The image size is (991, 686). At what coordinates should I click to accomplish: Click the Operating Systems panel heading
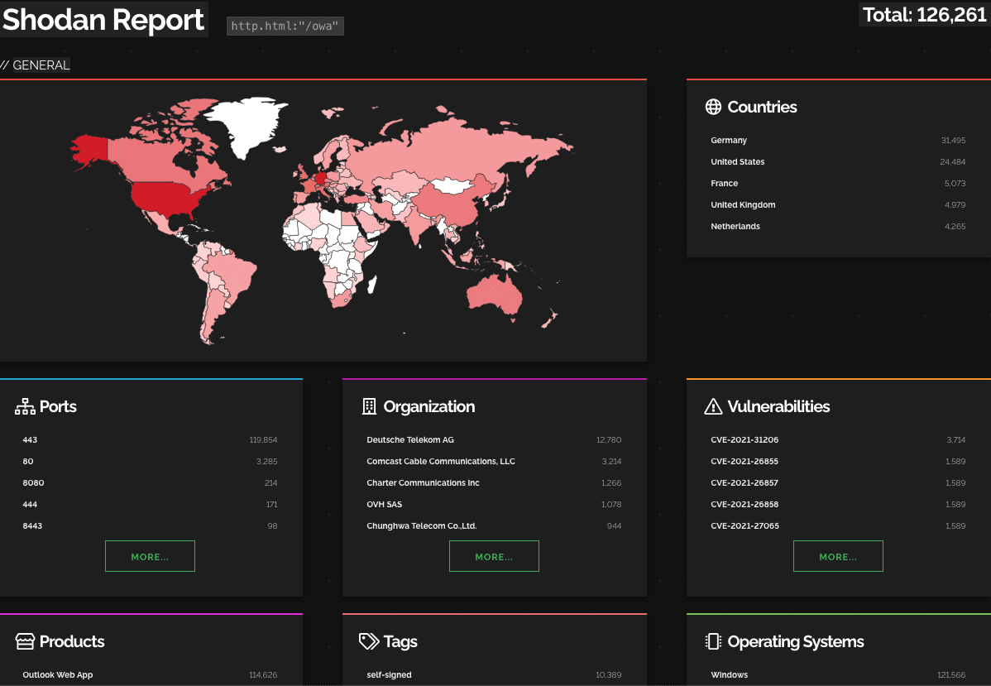pyautogui.click(x=796, y=642)
